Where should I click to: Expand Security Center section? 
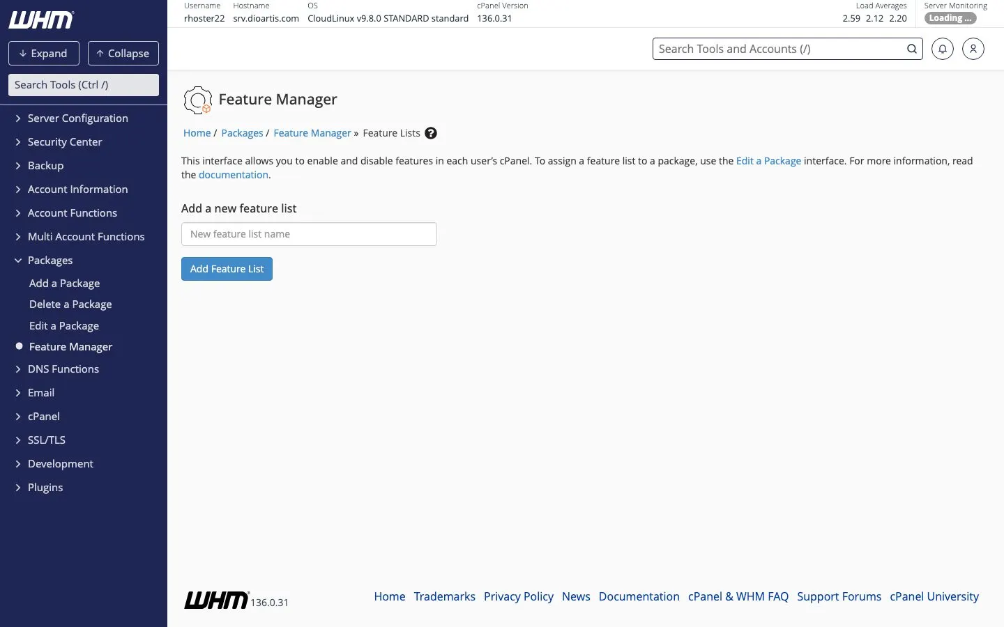click(x=64, y=142)
